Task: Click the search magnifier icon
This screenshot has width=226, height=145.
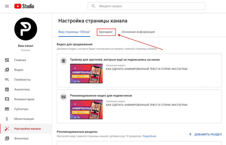Action: click(x=93, y=6)
